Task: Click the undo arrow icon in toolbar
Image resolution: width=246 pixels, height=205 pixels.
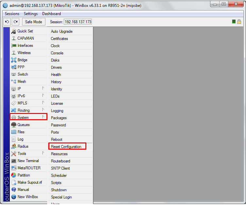Action: (7, 22)
